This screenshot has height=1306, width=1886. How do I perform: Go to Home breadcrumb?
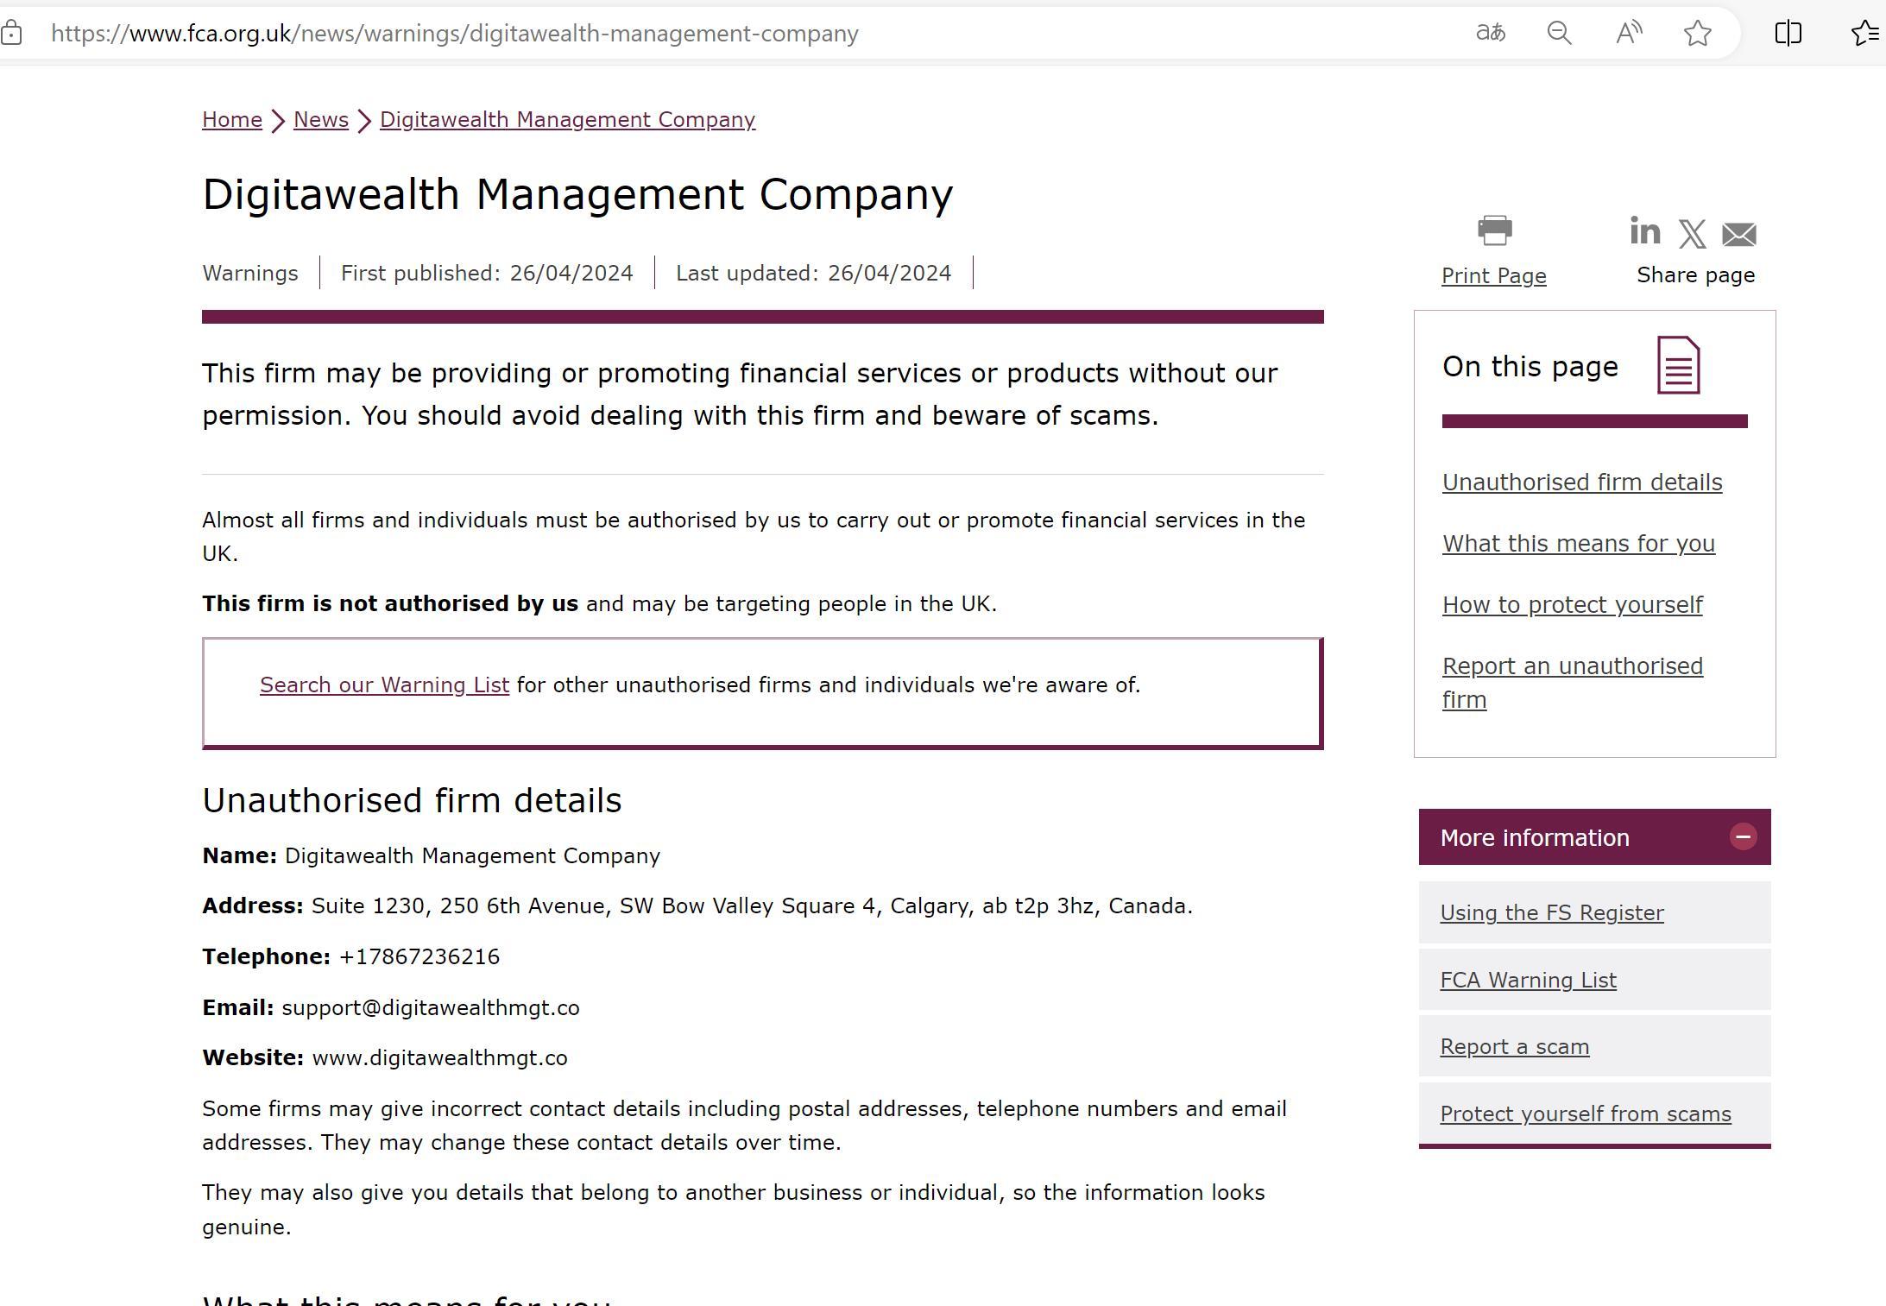click(231, 119)
